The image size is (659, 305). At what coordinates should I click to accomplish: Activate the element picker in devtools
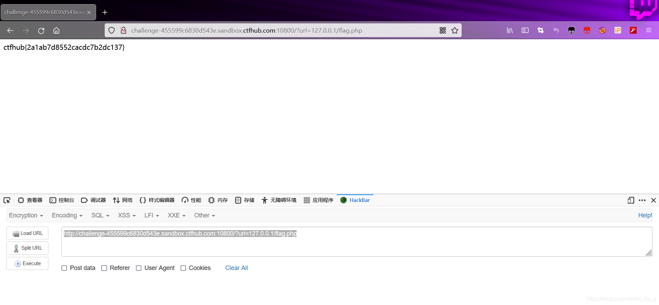click(7, 200)
